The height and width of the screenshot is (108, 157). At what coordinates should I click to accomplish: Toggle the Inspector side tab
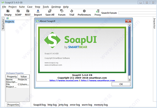[154, 23]
